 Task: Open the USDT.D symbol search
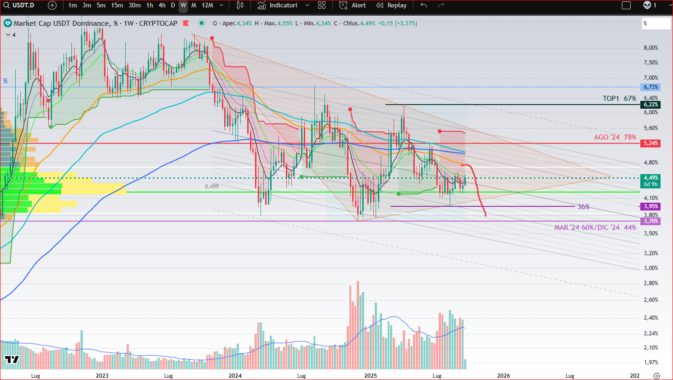pos(18,6)
